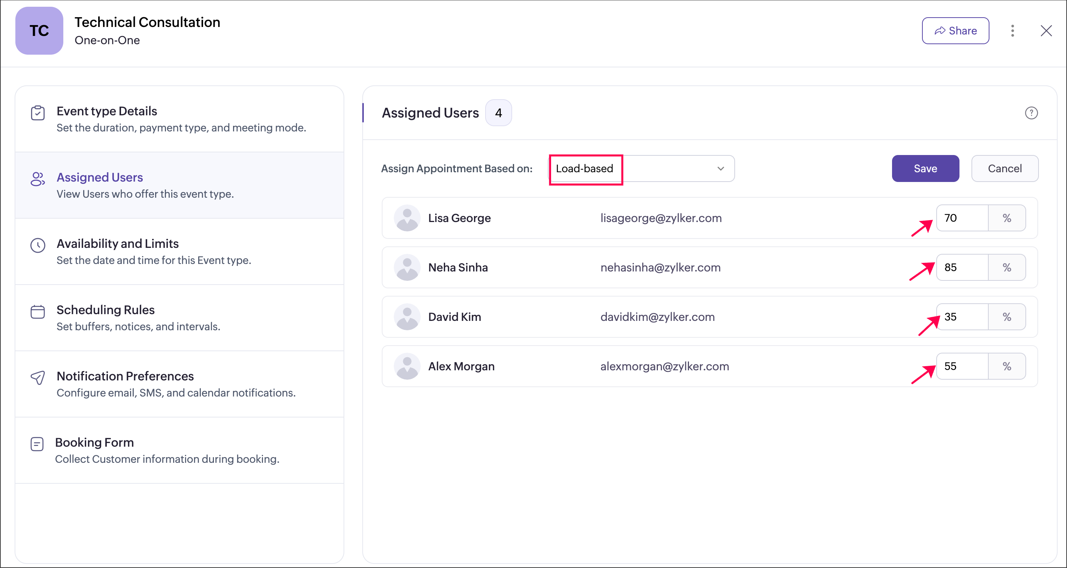Edit Neha Sinha's load percentage field

tap(962, 267)
